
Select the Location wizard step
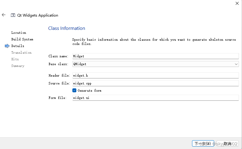tap(19, 33)
